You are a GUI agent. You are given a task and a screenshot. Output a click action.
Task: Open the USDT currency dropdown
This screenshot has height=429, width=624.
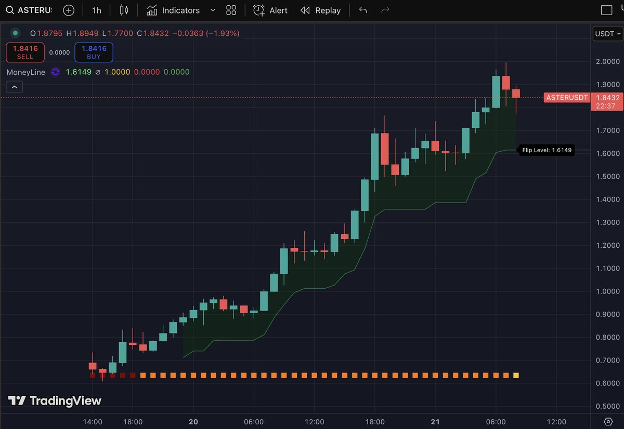coord(607,34)
